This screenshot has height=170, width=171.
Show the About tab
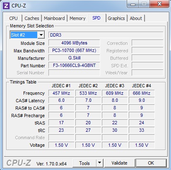[x=136, y=18]
